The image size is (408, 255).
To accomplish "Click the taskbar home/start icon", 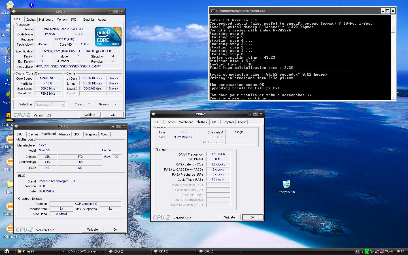I will click(7, 251).
